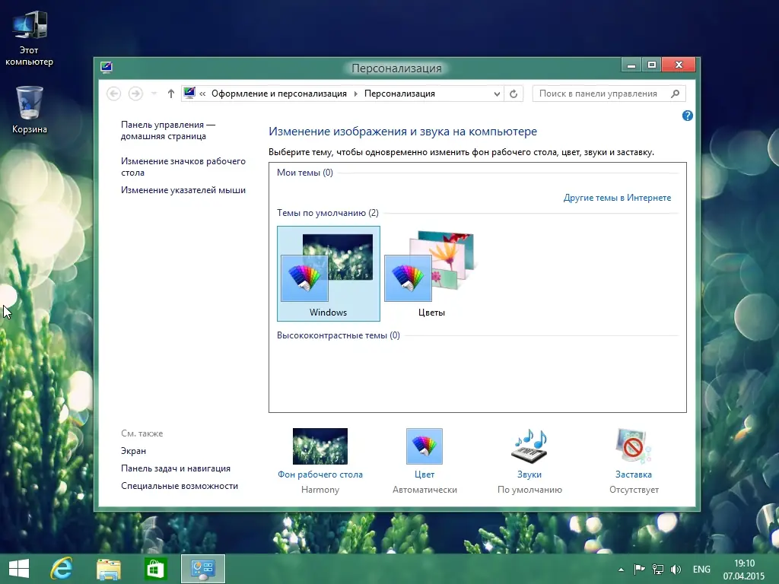The width and height of the screenshot is (779, 584).
Task: Open Изменение указателей мыши in sidebar
Action: click(x=183, y=190)
